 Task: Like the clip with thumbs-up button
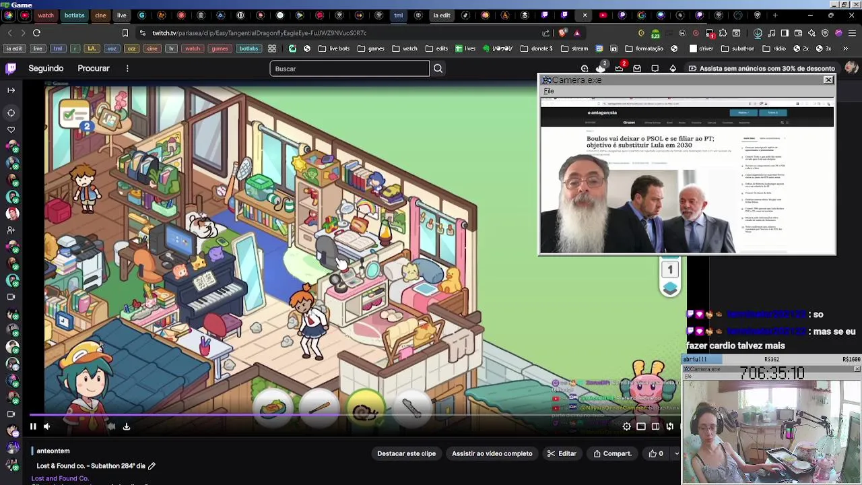click(657, 453)
